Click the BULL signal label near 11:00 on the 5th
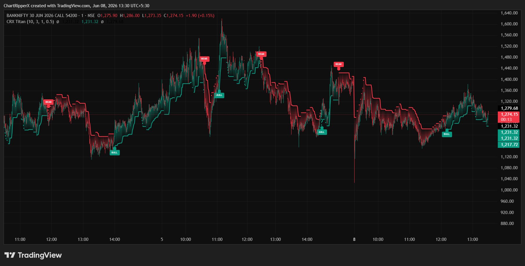The width and height of the screenshot is (525, 266). click(219, 95)
